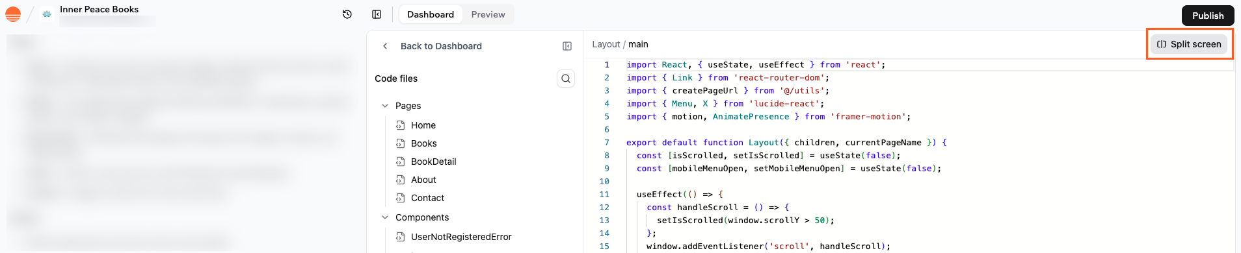Click the Inner Peace Books app icon
The height and width of the screenshot is (253, 1241).
click(47, 14)
